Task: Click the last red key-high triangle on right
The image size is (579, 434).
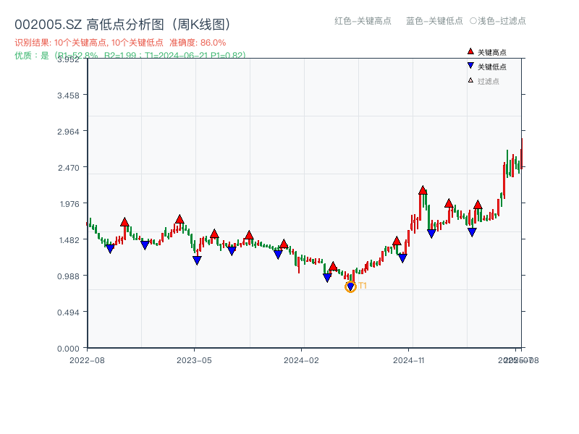Action: [x=478, y=205]
